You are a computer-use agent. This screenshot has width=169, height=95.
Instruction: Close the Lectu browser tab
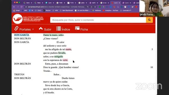(x=53, y=3)
